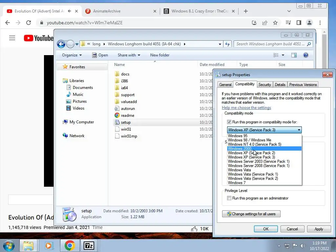Click New folder in Explorer toolbar

[160, 55]
